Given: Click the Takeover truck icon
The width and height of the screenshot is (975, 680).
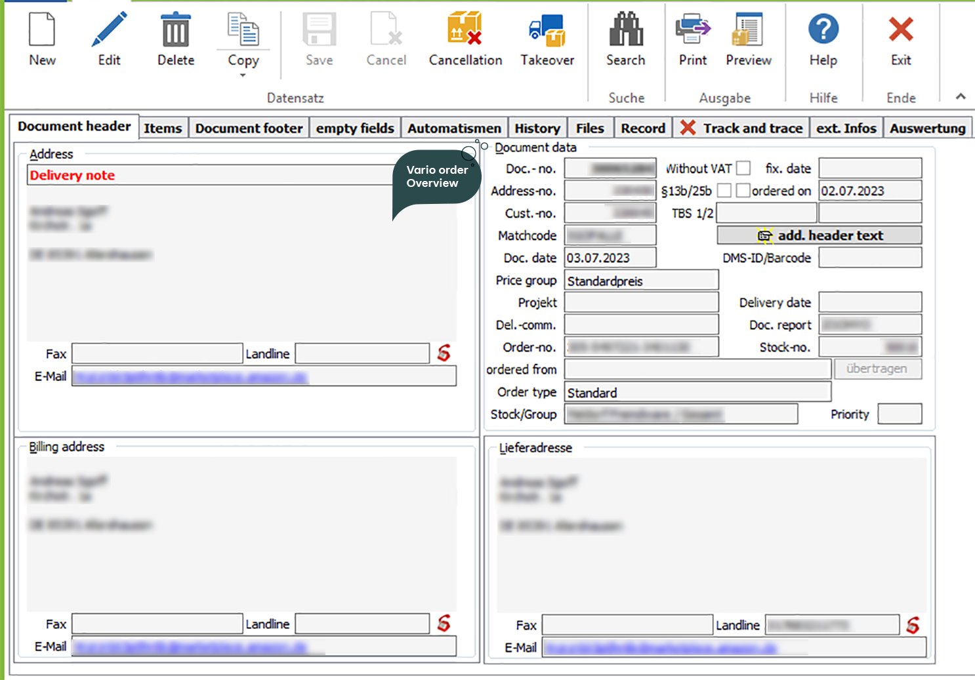Looking at the screenshot, I should [547, 30].
